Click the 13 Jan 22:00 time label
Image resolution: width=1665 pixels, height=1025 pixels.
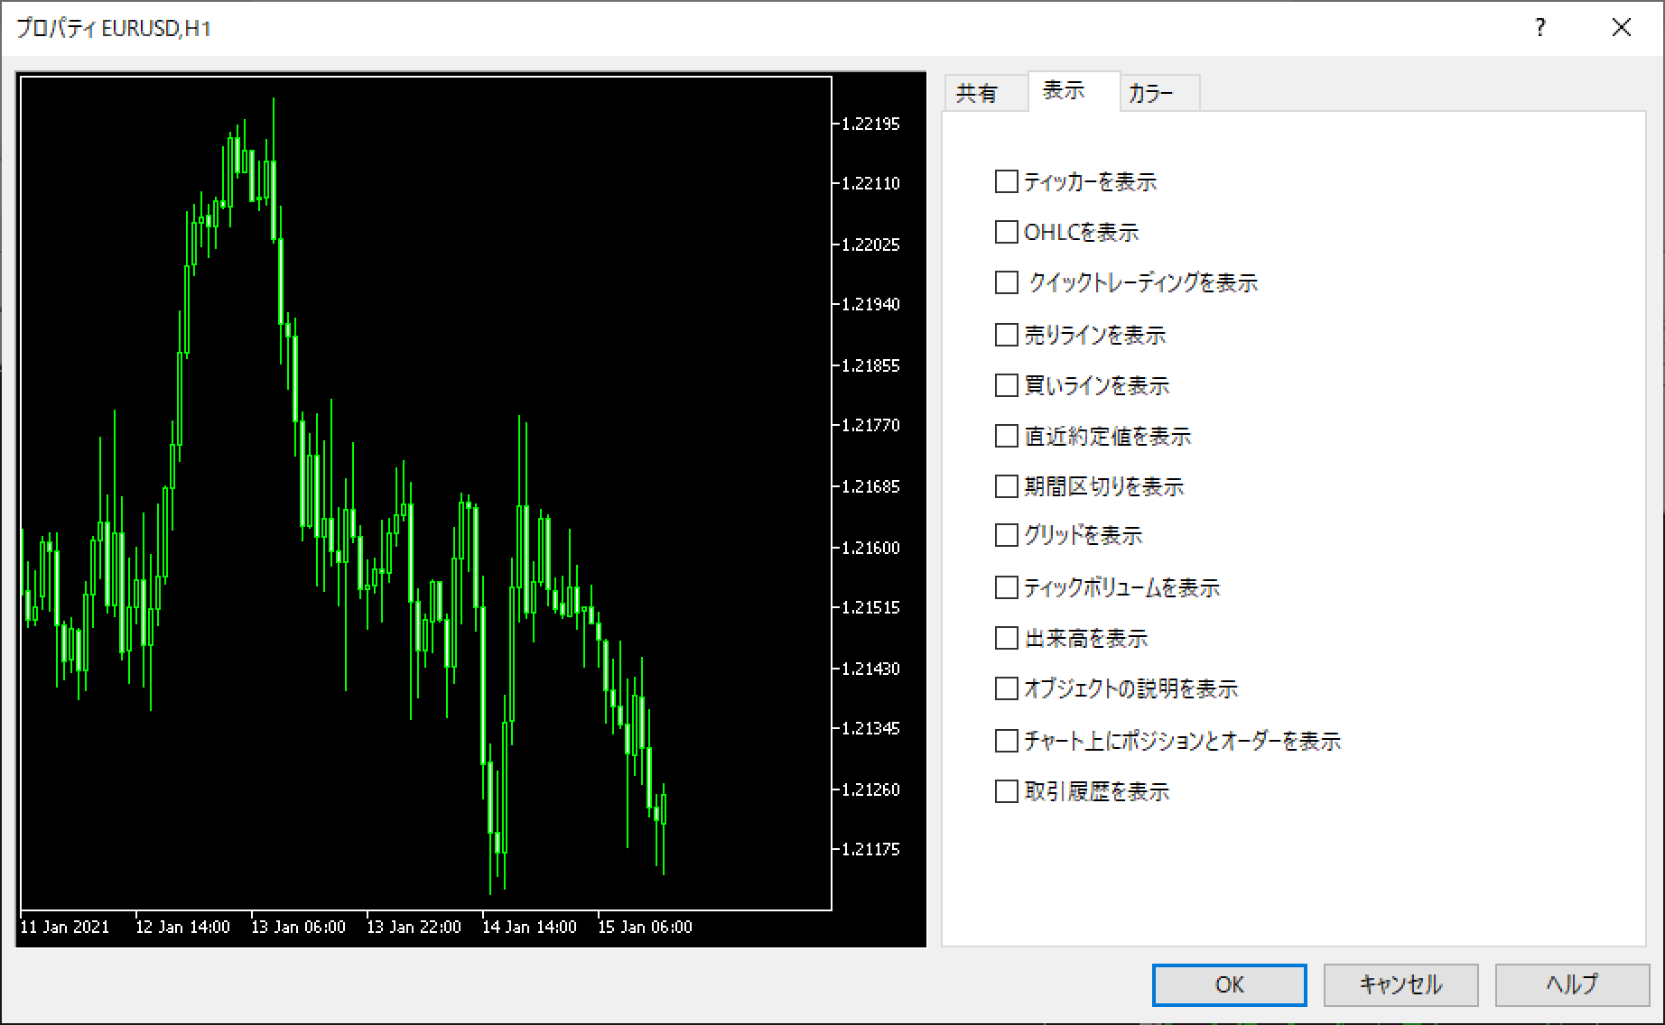(414, 928)
